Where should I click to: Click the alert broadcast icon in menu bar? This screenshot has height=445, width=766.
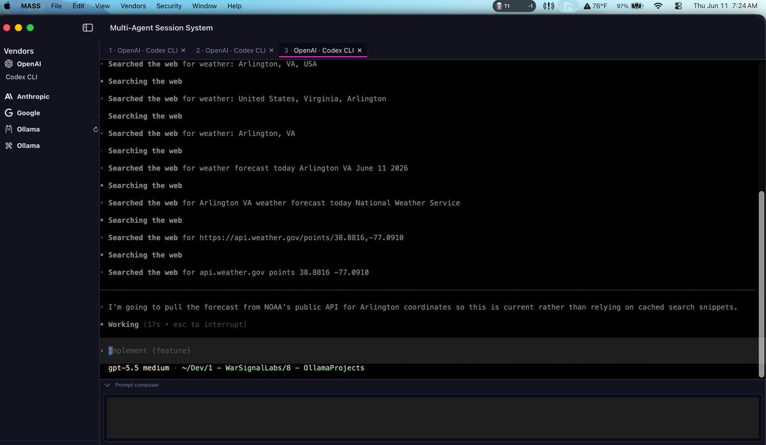pyautogui.click(x=548, y=6)
